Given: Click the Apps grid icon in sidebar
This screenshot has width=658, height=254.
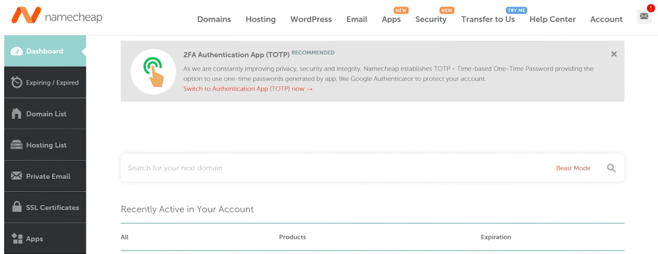Looking at the screenshot, I should pos(16,239).
